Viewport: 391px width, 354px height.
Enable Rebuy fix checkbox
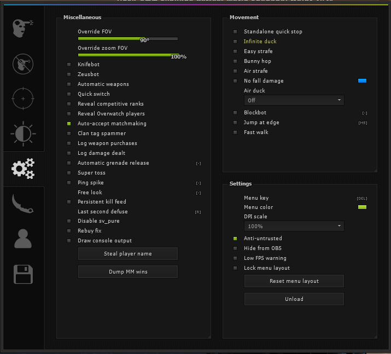click(x=69, y=231)
